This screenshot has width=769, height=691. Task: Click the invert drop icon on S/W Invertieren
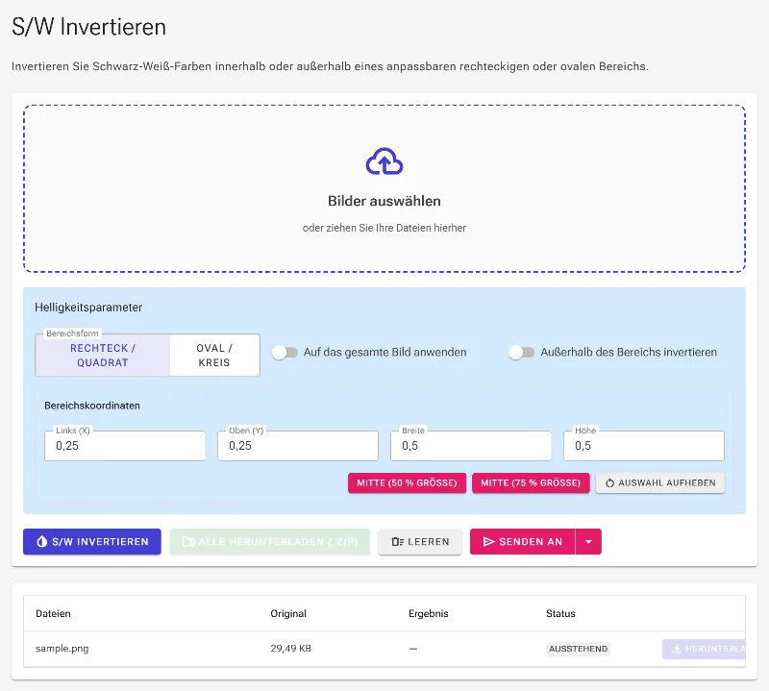42,541
